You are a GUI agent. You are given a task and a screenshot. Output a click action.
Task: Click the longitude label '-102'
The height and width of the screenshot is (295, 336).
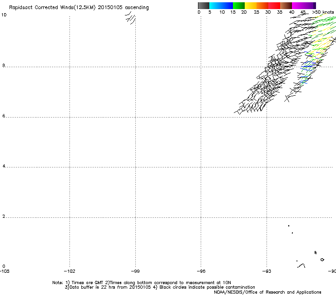point(69,271)
